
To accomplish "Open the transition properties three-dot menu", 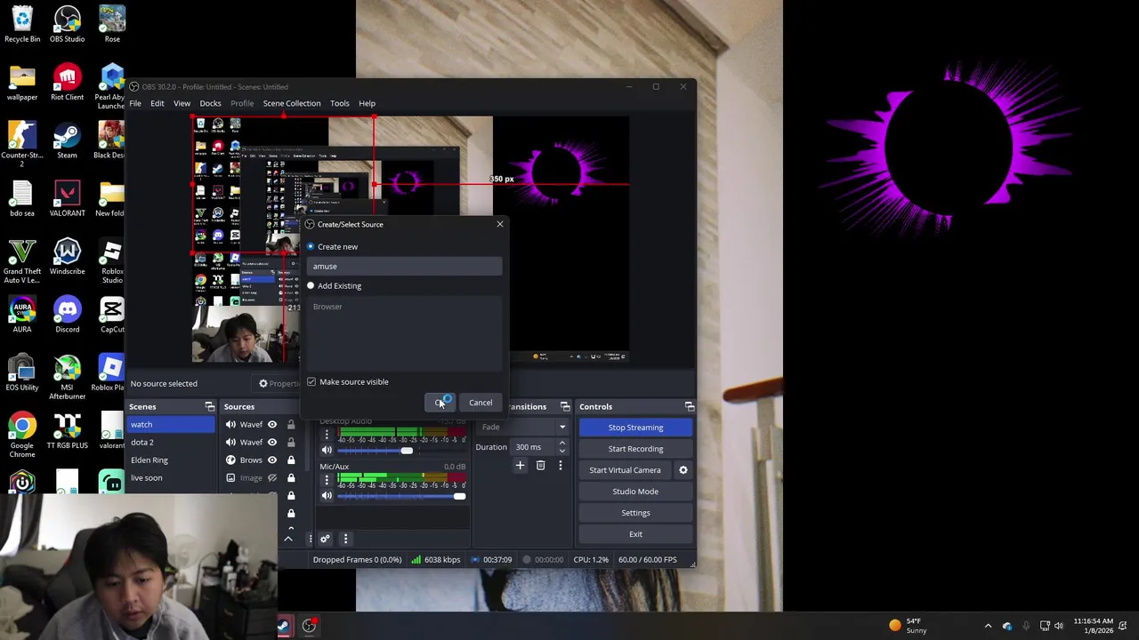I will point(560,465).
